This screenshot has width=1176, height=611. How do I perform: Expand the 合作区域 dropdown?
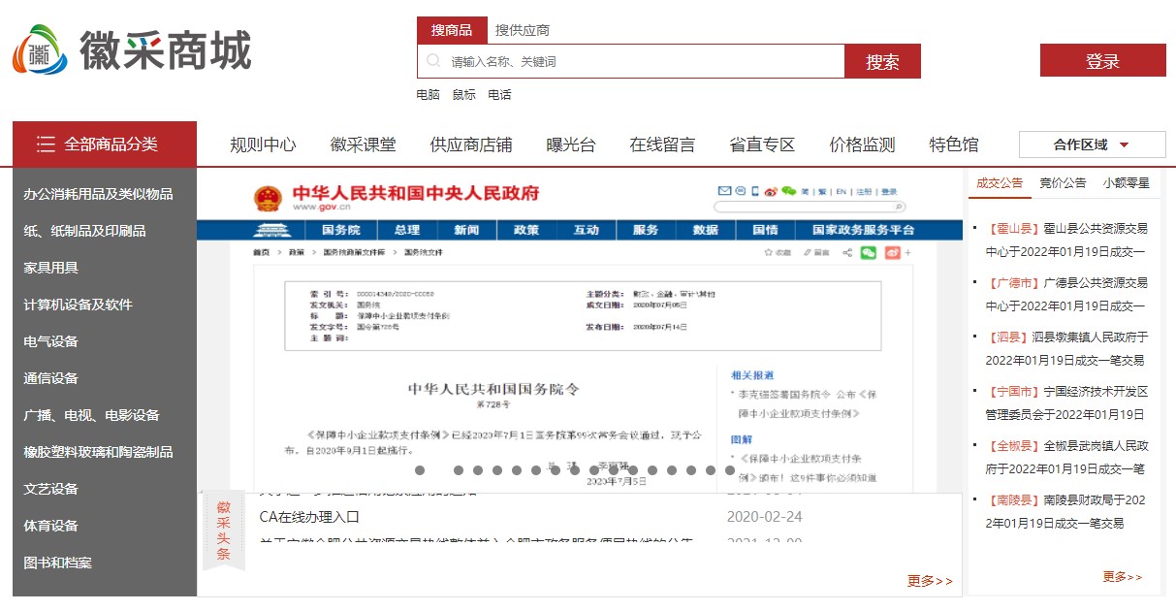click(1092, 145)
